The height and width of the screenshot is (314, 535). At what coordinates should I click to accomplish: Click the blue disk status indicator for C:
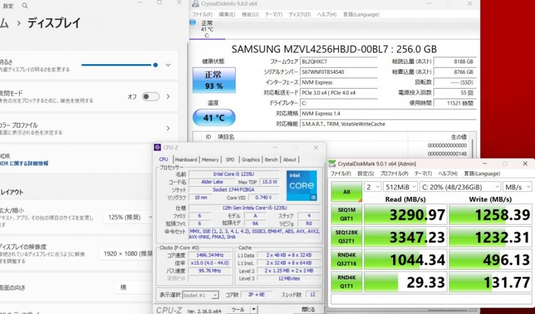(193, 22)
